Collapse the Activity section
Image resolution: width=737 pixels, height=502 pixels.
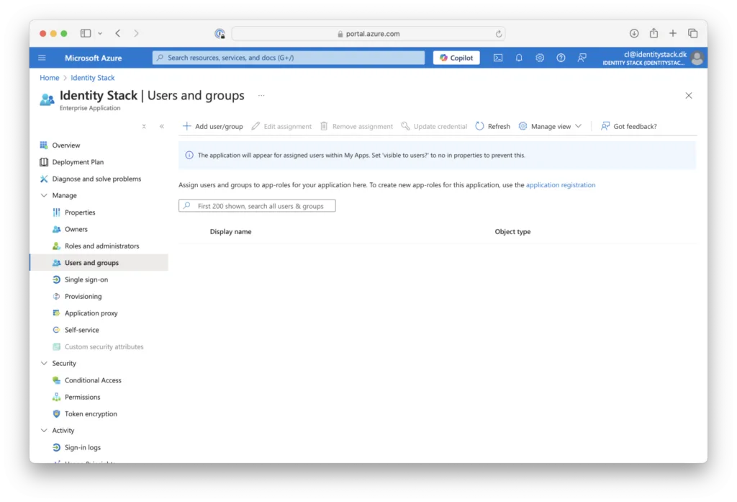44,431
